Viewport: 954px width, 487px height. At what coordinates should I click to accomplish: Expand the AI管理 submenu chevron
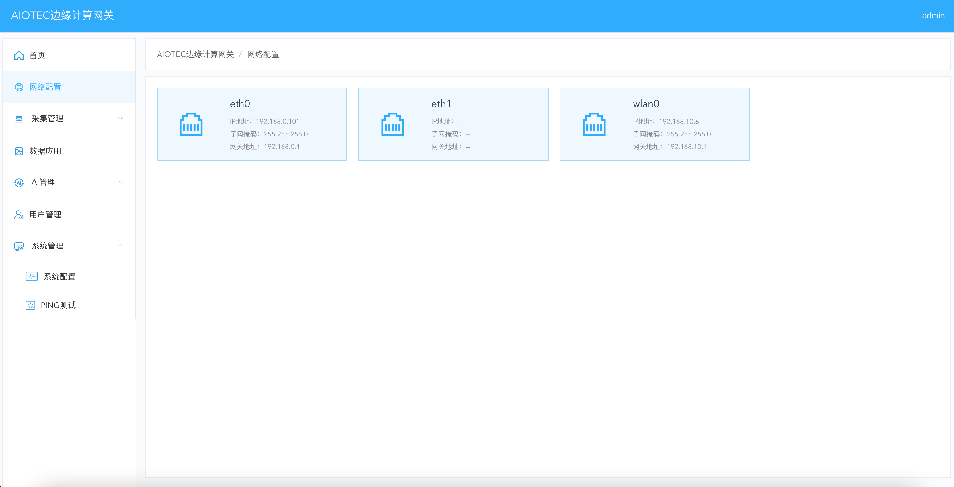[x=120, y=182]
